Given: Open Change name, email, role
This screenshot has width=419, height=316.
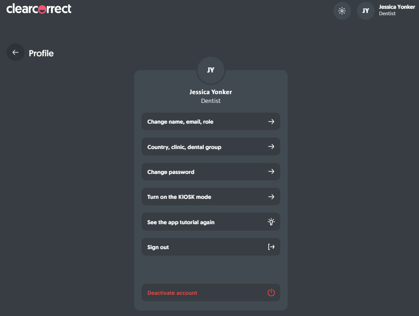Looking at the screenshot, I should click(180, 122).
